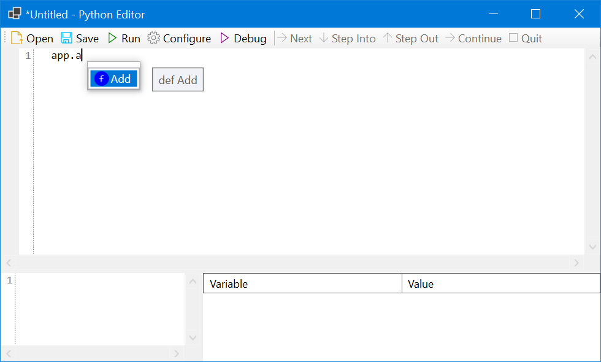Maximize the Python Editor window
This screenshot has height=362, width=601.
coord(535,13)
